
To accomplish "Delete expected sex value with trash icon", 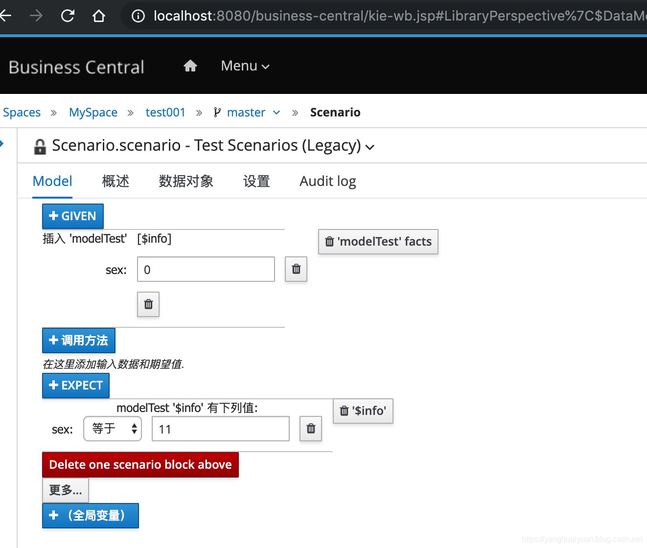I will click(x=311, y=429).
